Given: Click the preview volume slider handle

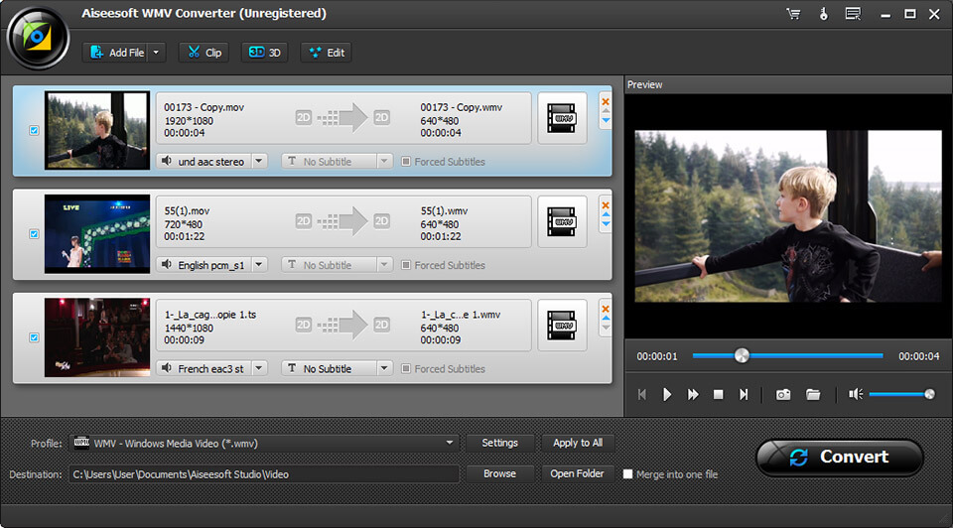Looking at the screenshot, I should pos(929,394).
